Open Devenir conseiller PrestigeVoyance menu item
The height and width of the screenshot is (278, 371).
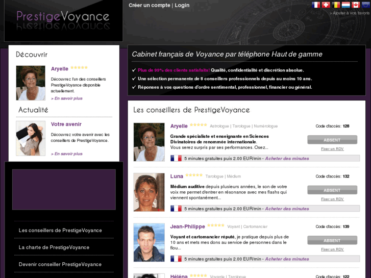[60, 264]
